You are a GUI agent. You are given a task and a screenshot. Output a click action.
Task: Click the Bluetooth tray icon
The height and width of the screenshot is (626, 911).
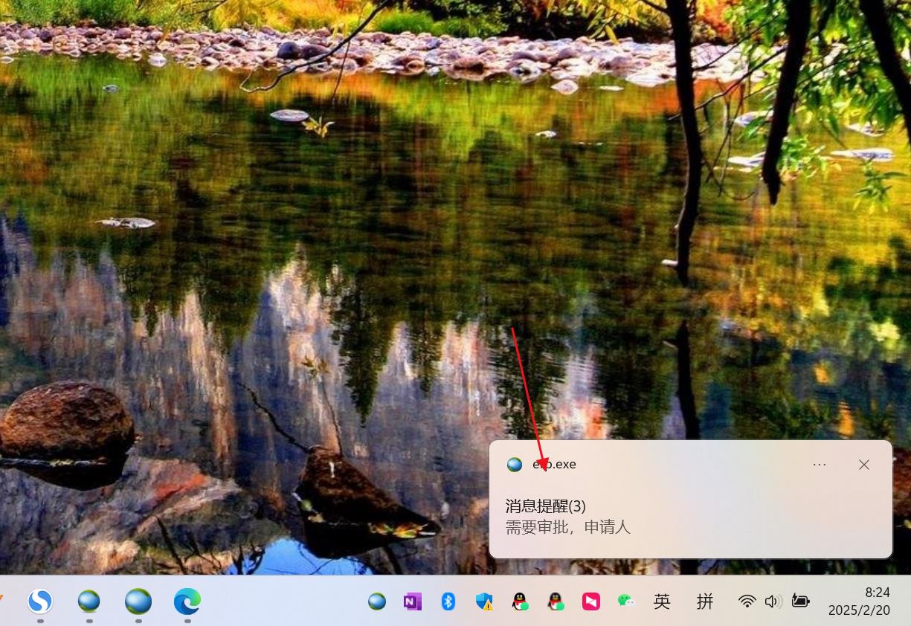pos(448,601)
